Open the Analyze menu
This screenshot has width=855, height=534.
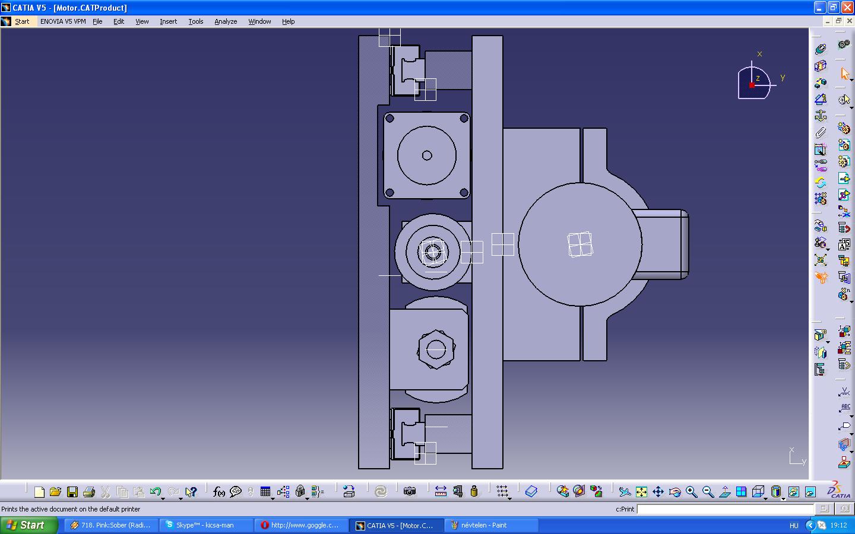[x=226, y=21]
